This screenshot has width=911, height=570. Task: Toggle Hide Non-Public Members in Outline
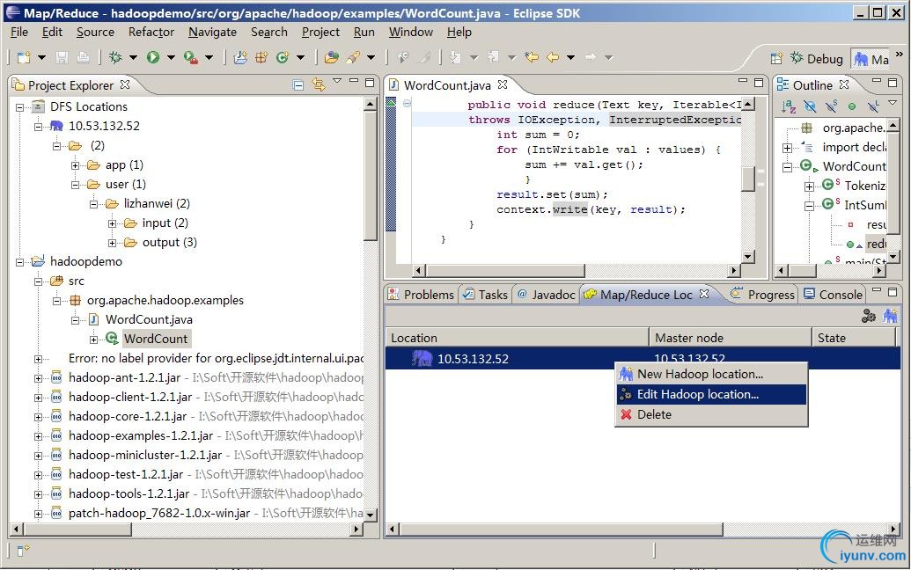click(852, 106)
